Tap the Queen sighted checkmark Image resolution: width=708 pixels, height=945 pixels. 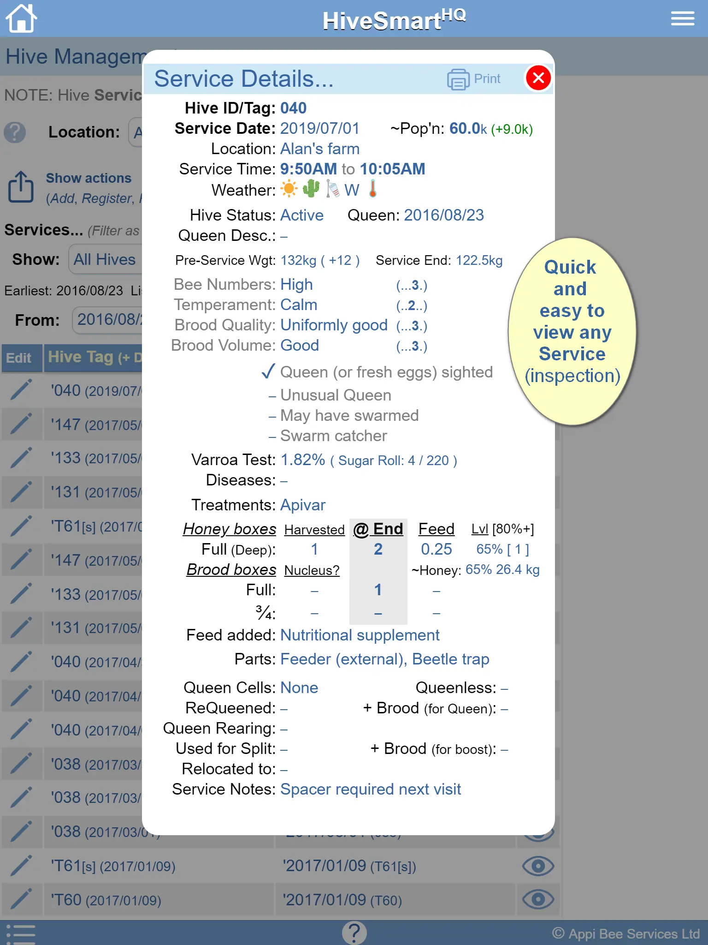click(x=268, y=371)
